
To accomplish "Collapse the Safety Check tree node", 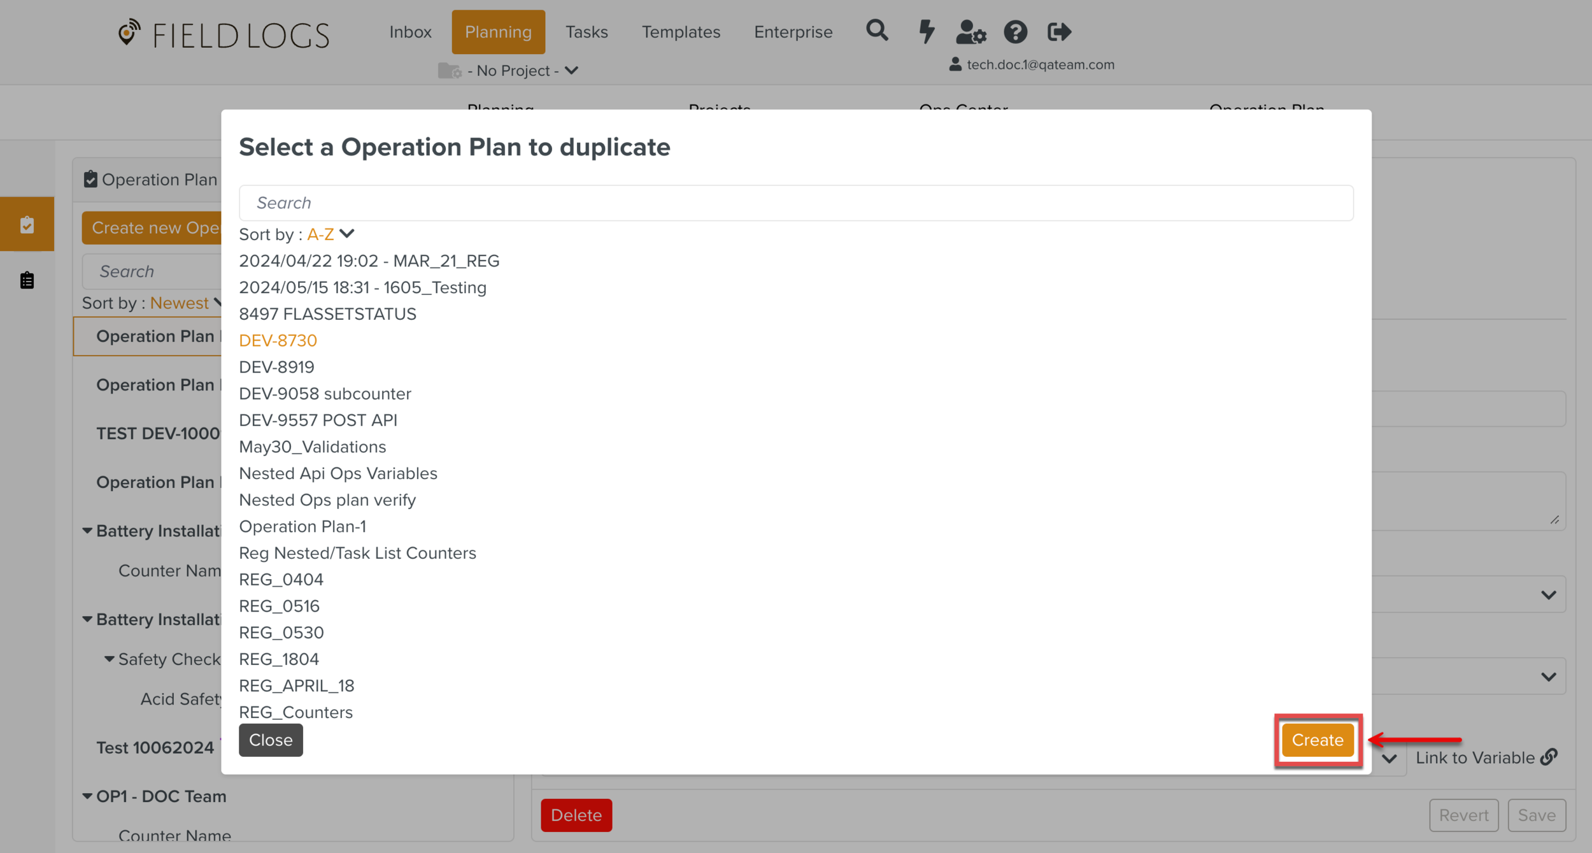I will click(x=109, y=659).
